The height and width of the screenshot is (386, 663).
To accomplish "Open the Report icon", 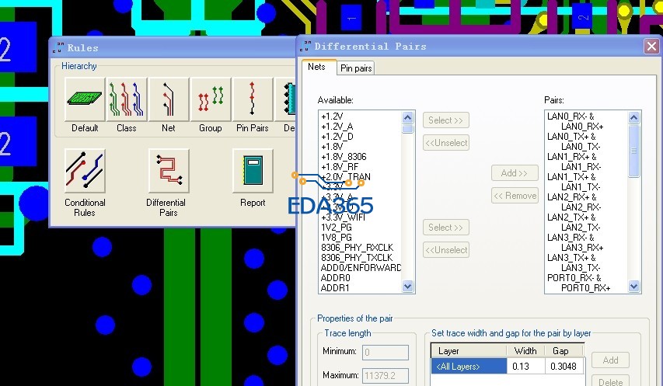I will [x=252, y=172].
